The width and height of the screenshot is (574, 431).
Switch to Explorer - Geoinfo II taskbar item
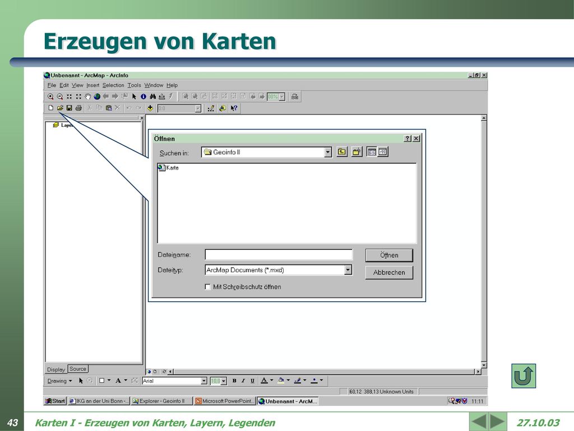162,401
